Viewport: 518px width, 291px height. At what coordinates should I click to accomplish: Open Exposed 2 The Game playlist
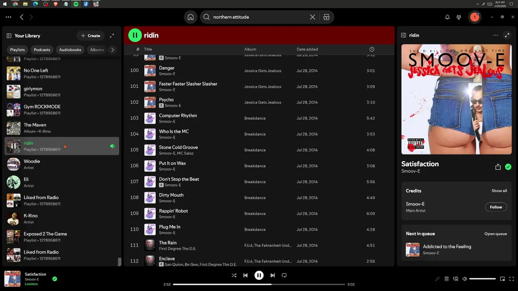coord(62,237)
